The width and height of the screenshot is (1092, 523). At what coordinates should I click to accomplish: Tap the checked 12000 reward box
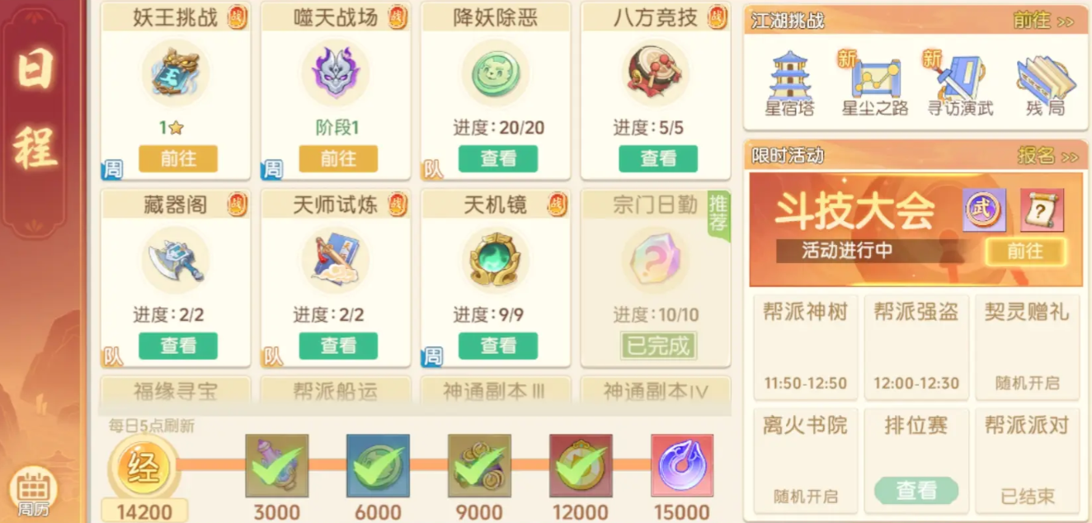point(581,465)
